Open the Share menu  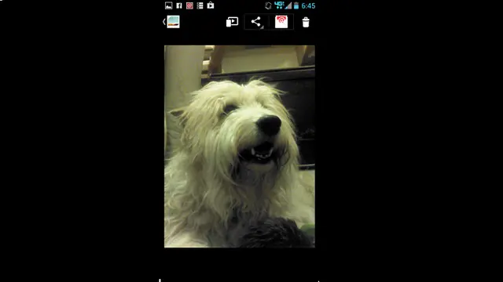[256, 22]
